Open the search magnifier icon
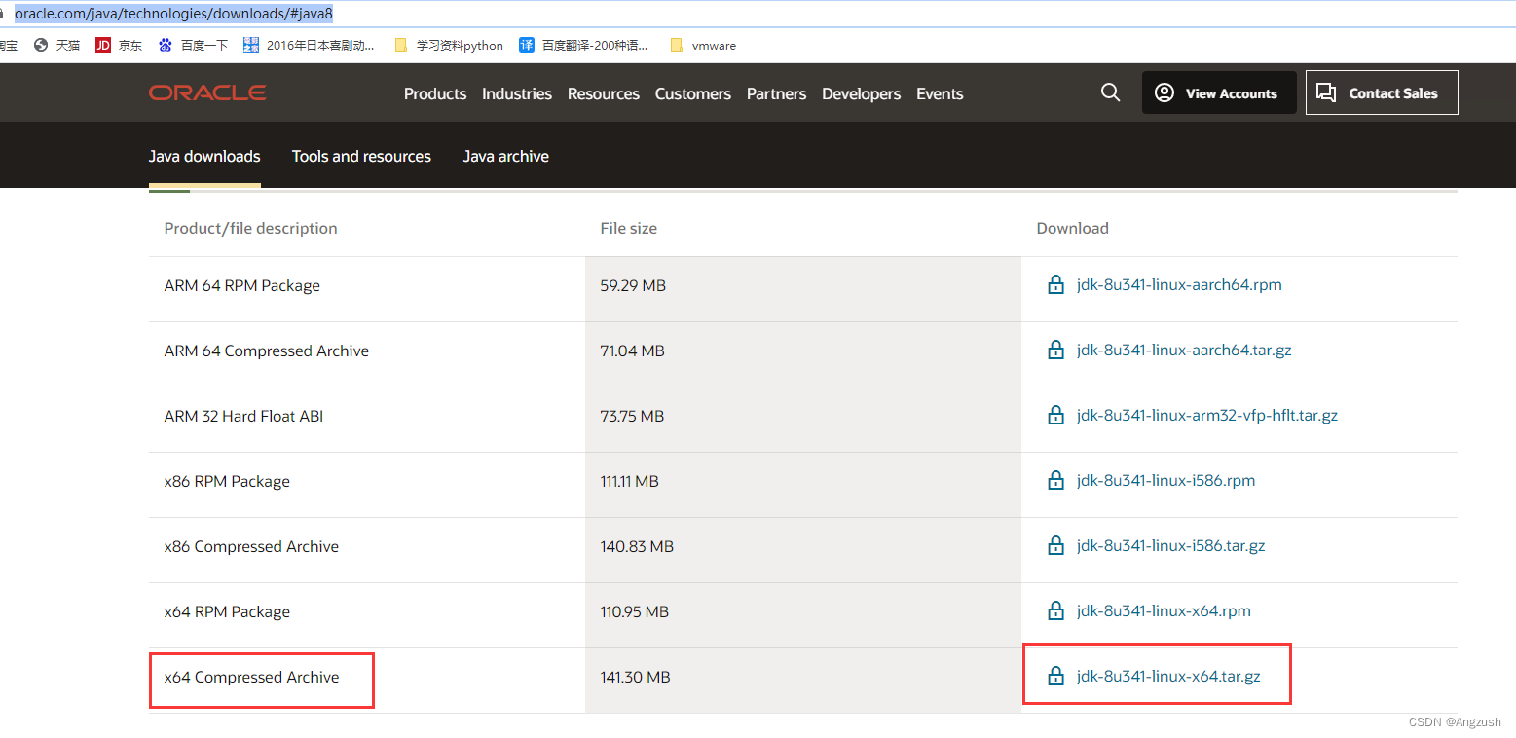1516x738 pixels. click(1110, 92)
